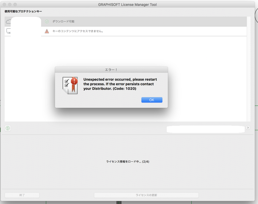The image size is (258, 204).
Task: Expand details with the right chevron
Action: click(x=248, y=128)
